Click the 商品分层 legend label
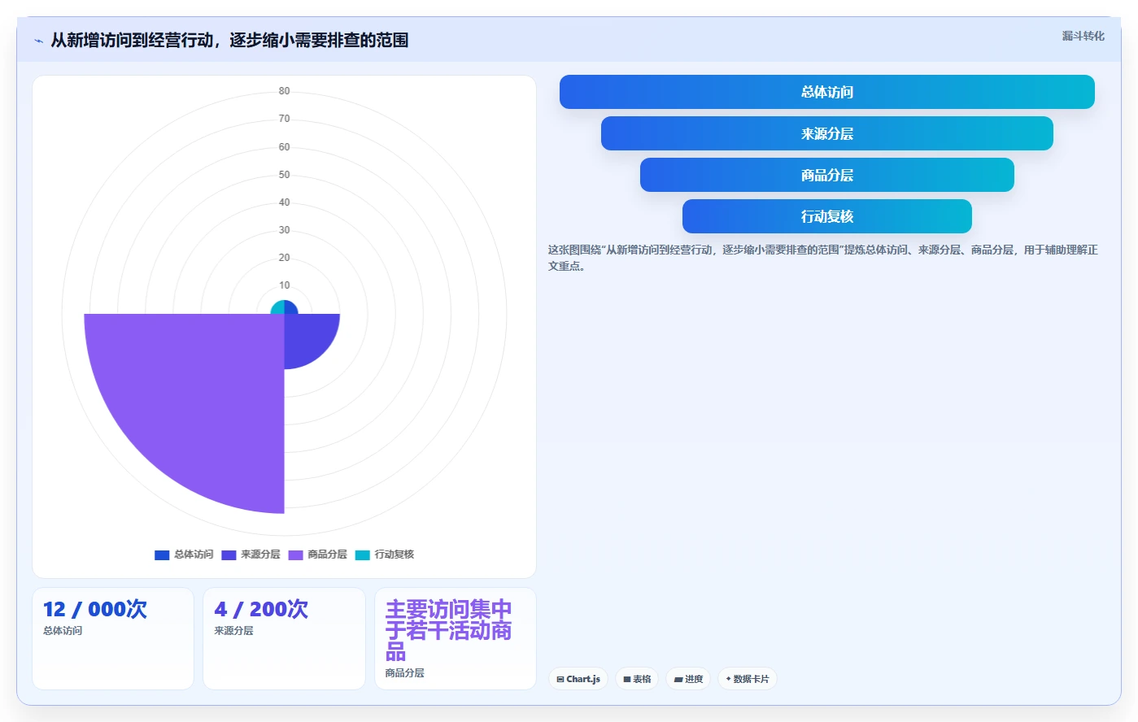This screenshot has height=722, width=1138. coord(327,555)
